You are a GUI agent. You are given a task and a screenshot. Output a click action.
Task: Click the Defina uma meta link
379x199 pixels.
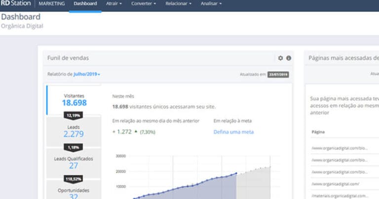pyautogui.click(x=233, y=132)
